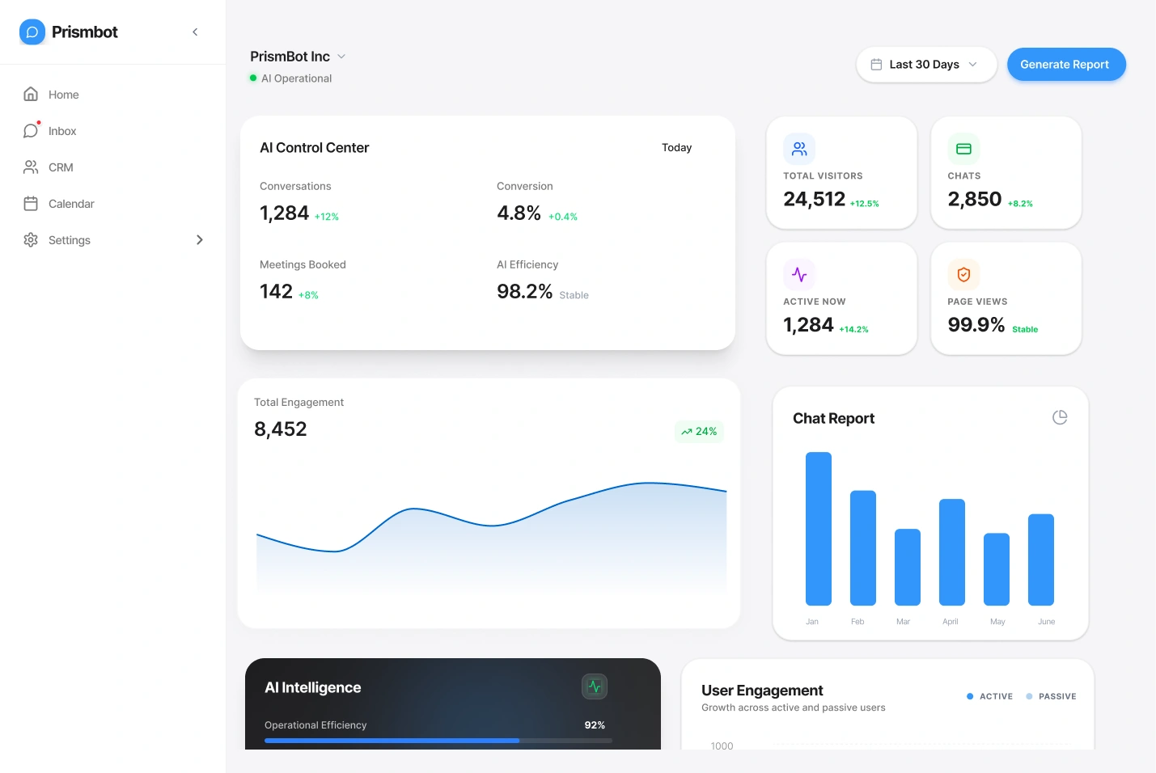Image resolution: width=1156 pixels, height=773 pixels.
Task: Click the Feb bar in Chat Report
Action: click(863, 547)
